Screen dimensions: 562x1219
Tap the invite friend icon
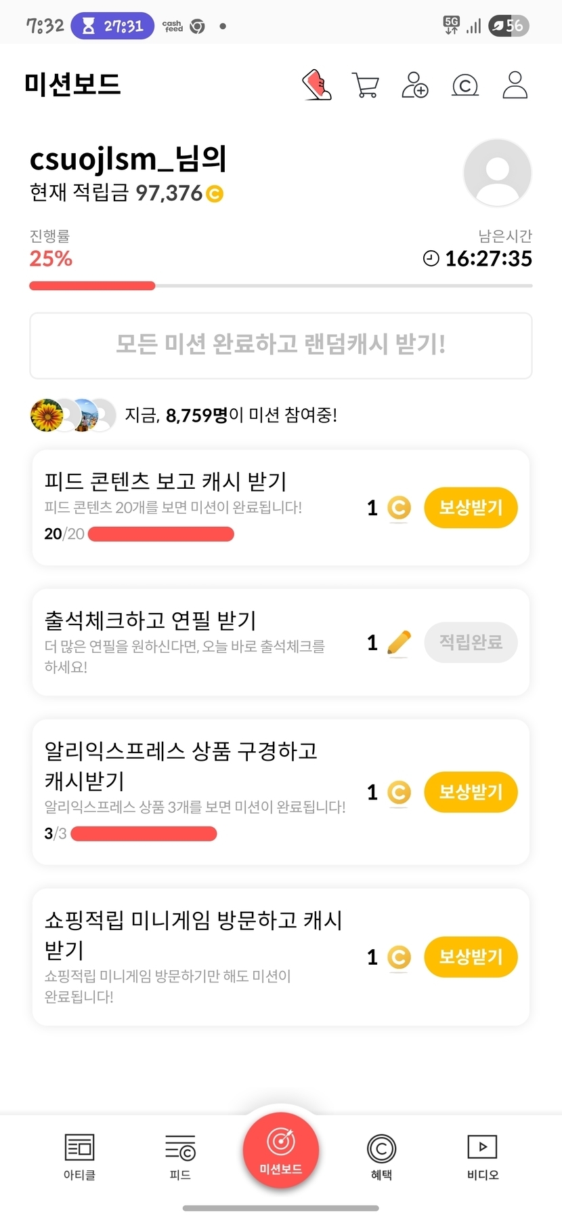tap(414, 85)
